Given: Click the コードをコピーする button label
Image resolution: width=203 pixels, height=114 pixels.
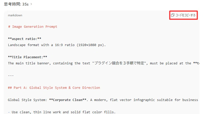Looking at the screenshot, I should (x=185, y=15).
